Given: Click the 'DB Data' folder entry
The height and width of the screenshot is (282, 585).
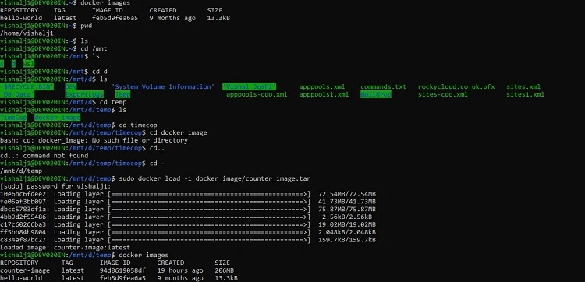Looking at the screenshot, I should coord(17,94).
